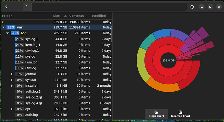Reload the scan with the refresh icon

coord(192,7)
